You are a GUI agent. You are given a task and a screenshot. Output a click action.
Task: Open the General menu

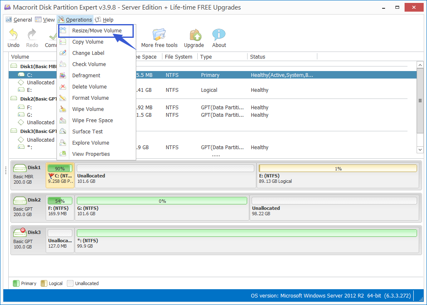(19, 20)
